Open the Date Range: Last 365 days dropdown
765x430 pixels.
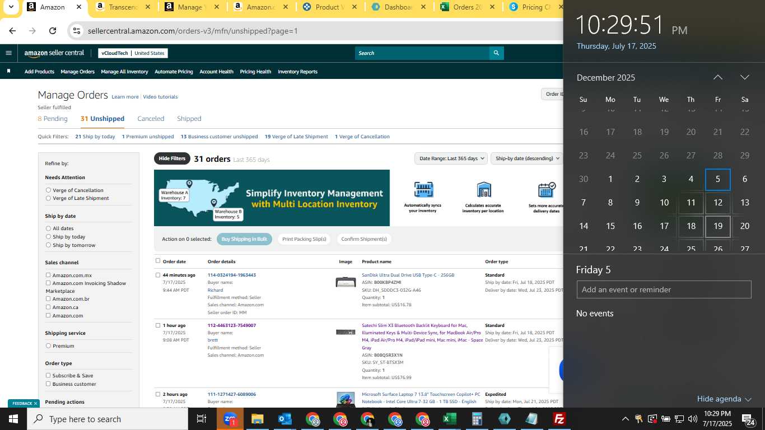pos(451,158)
